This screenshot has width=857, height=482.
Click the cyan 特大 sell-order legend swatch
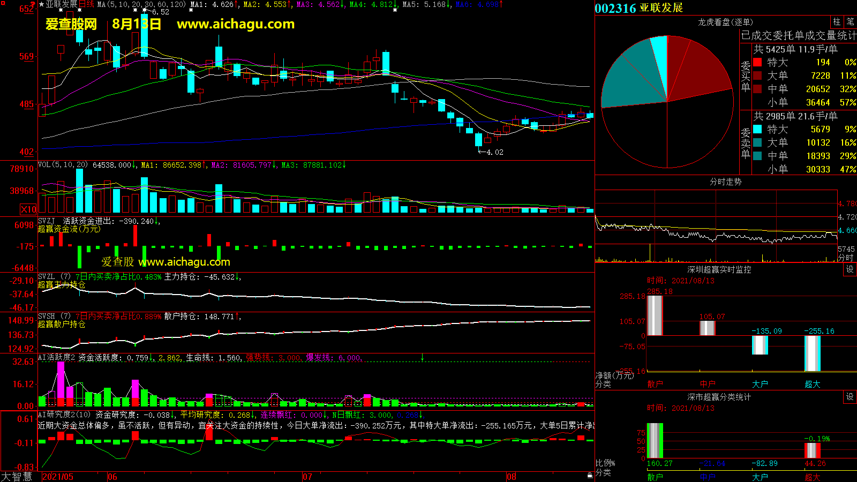tap(757, 129)
